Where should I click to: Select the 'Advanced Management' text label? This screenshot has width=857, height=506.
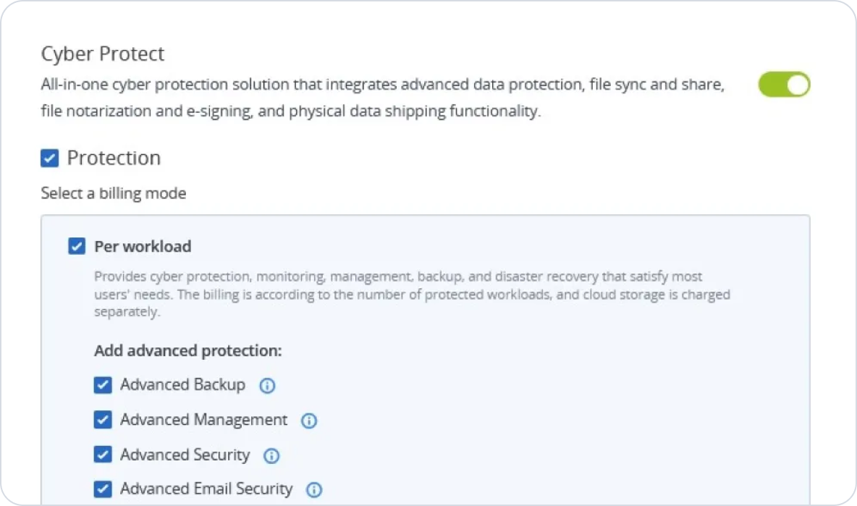click(203, 420)
